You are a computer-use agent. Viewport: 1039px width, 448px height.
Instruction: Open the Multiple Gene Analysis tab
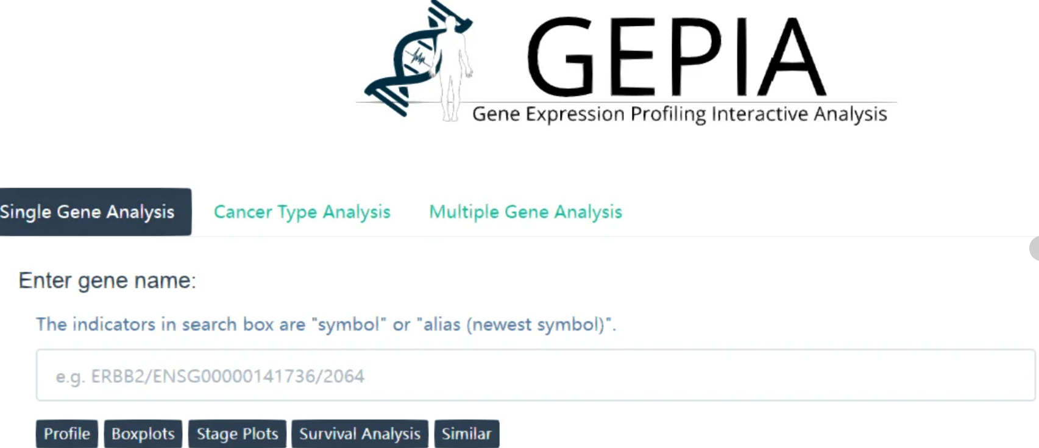(x=525, y=212)
